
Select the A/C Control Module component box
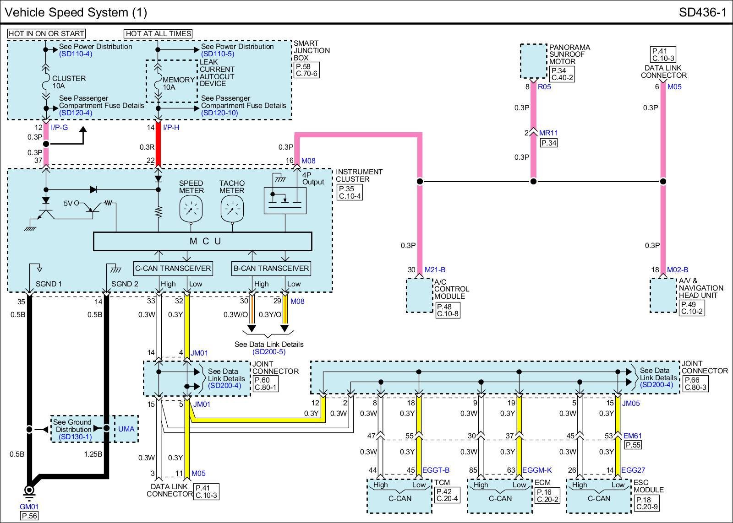420,296
